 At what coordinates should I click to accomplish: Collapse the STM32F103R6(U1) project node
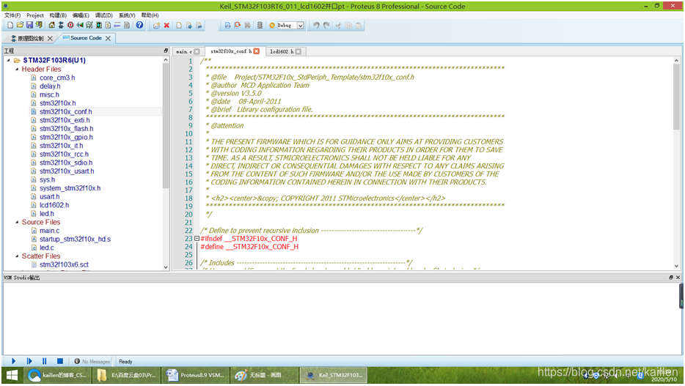click(x=9, y=60)
